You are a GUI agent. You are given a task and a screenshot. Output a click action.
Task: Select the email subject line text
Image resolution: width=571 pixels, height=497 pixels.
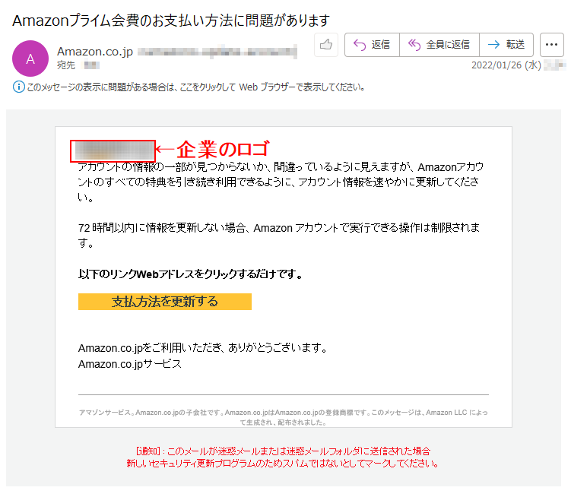[x=171, y=20]
